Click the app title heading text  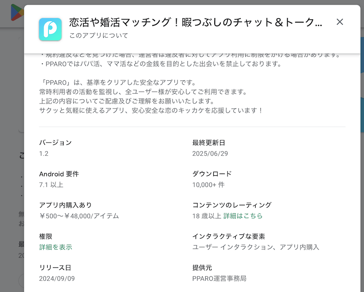pyautogui.click(x=196, y=22)
